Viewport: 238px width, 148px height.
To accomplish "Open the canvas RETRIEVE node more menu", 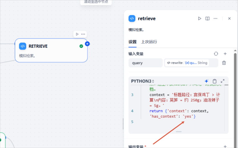I will 83,34.
